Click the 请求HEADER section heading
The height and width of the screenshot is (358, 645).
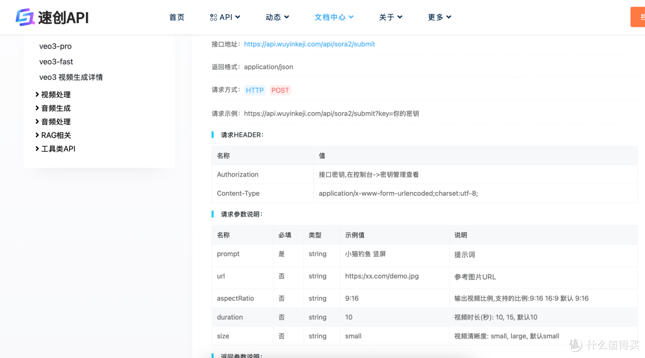pos(242,135)
